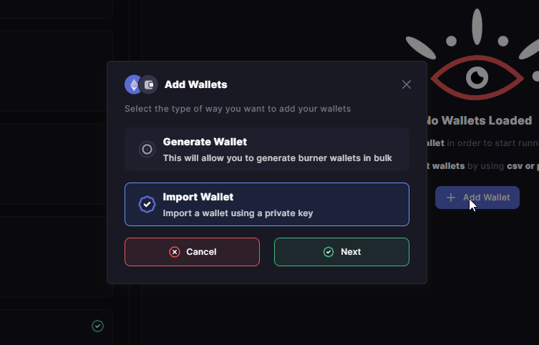Toggle the Import Wallet checkmark badge
The width and height of the screenshot is (539, 345).
[147, 205]
